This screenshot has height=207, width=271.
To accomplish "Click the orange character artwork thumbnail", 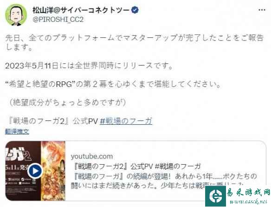I will [x=53, y=171].
